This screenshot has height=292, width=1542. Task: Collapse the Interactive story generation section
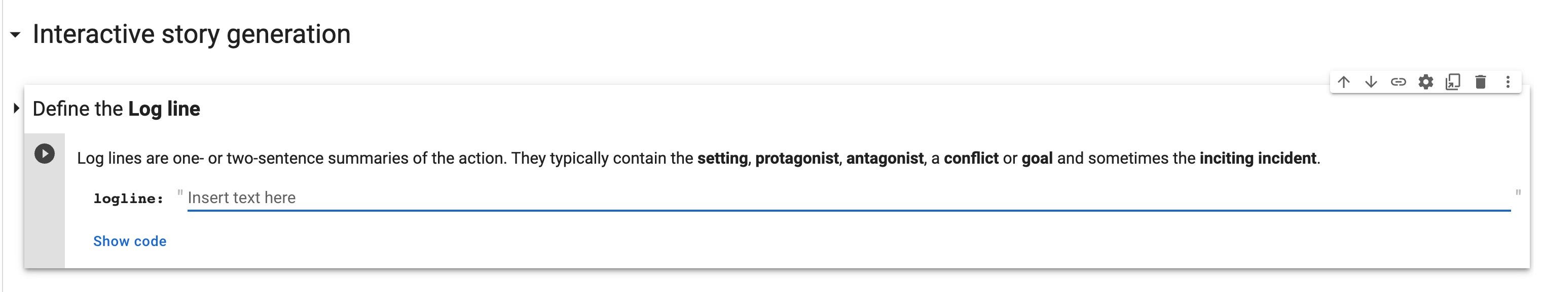[x=16, y=35]
